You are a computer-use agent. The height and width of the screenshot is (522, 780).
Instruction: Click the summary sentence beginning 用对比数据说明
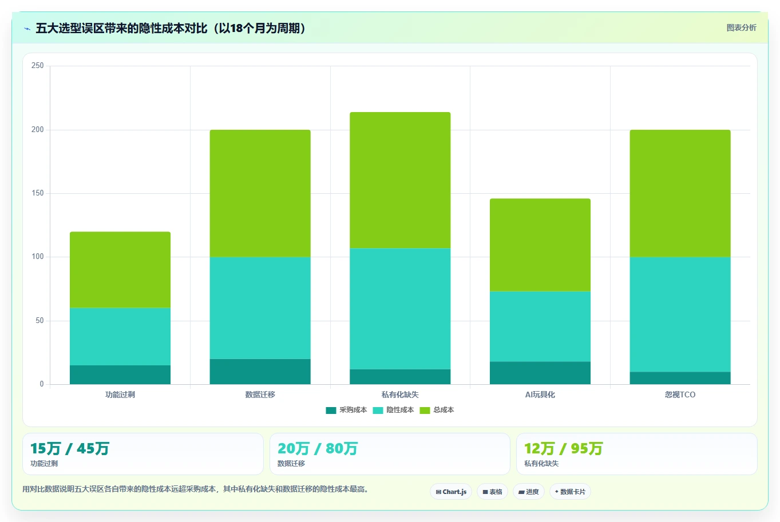[x=197, y=489]
